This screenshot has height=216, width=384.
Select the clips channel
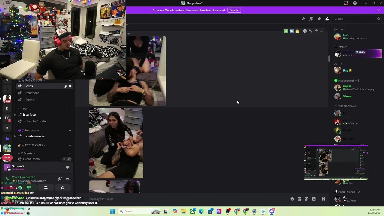click(45, 86)
